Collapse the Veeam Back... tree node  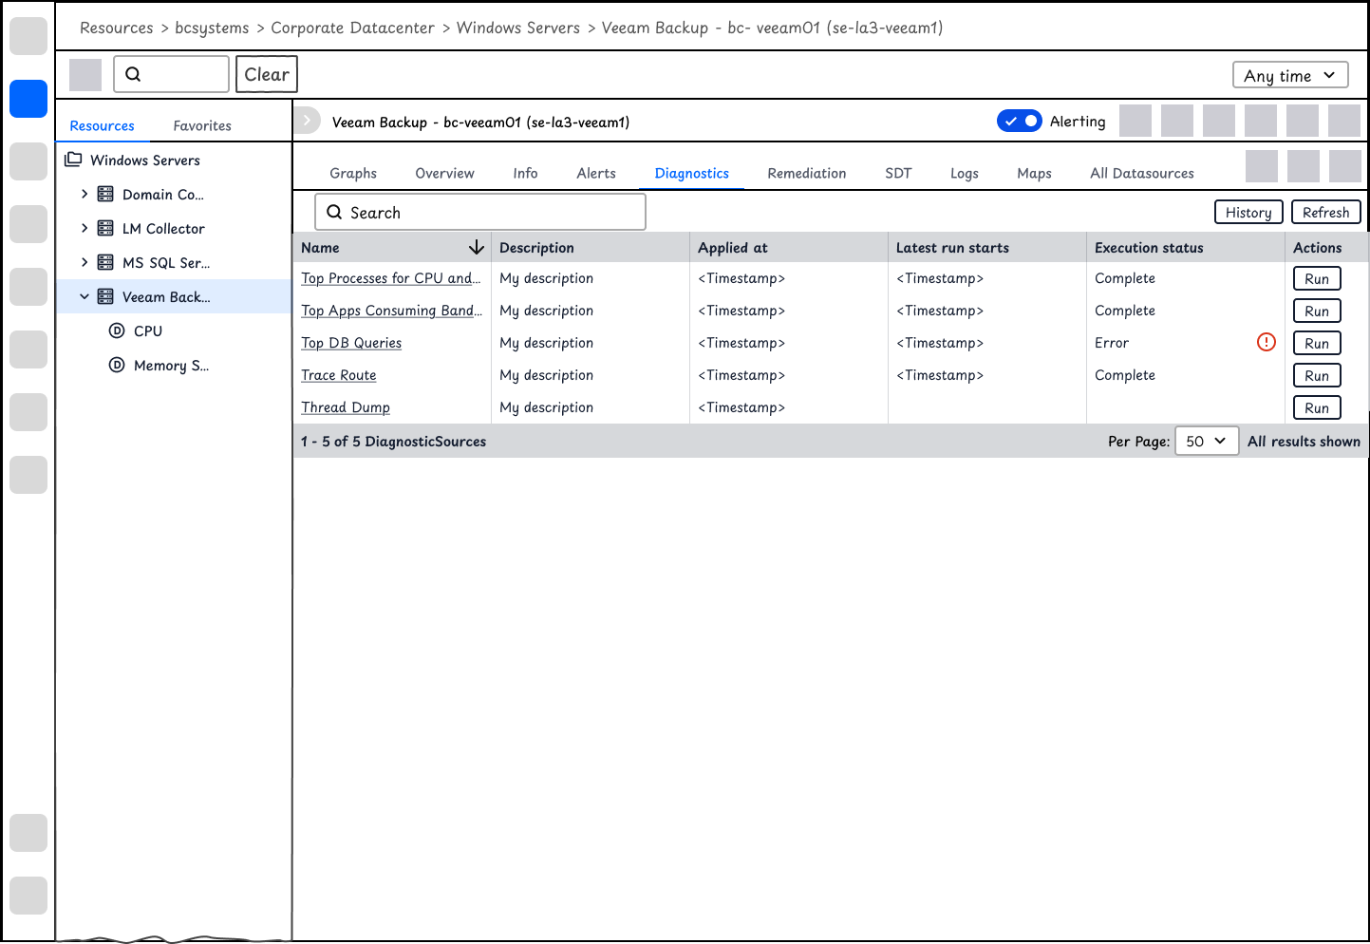(x=84, y=296)
